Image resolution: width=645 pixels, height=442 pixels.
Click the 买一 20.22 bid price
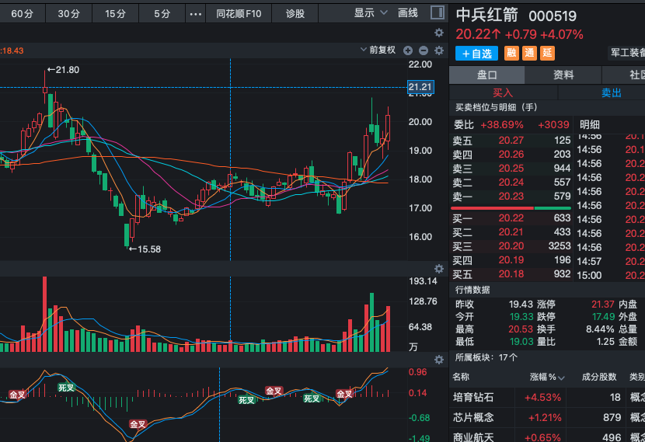511,218
